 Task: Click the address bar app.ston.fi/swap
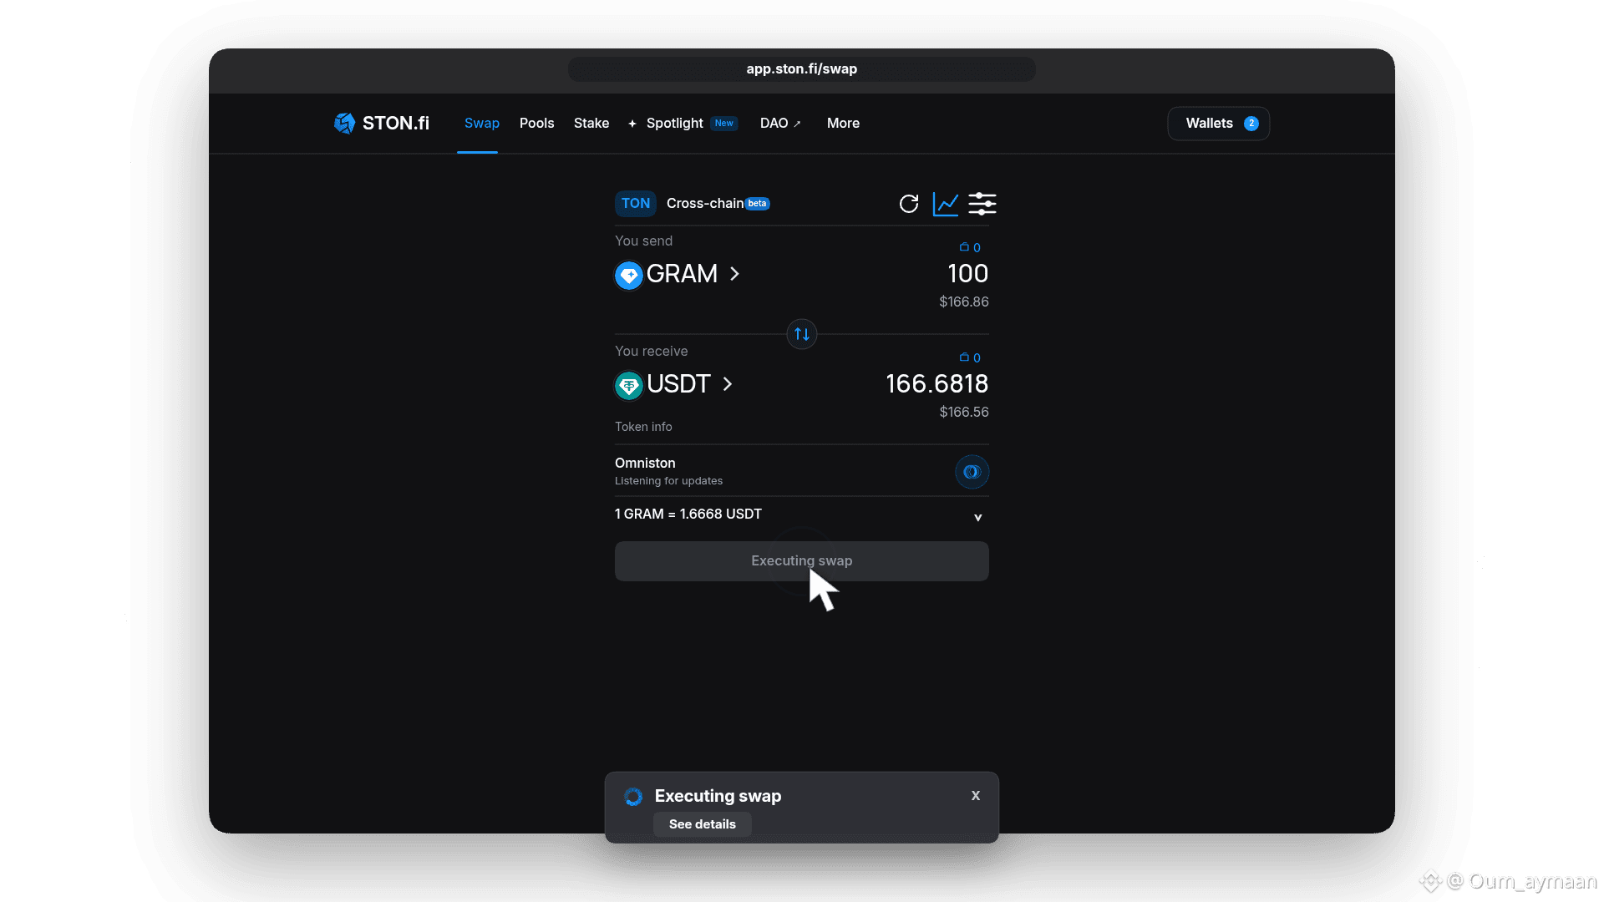[x=802, y=69]
